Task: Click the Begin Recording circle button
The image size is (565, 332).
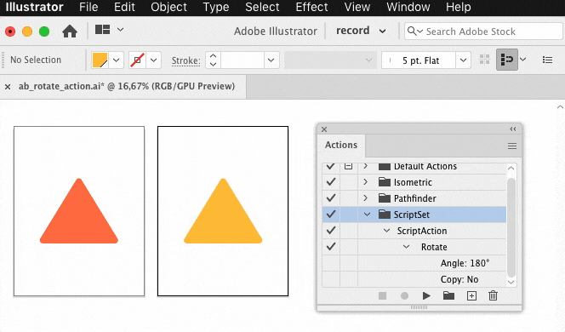Action: (404, 296)
